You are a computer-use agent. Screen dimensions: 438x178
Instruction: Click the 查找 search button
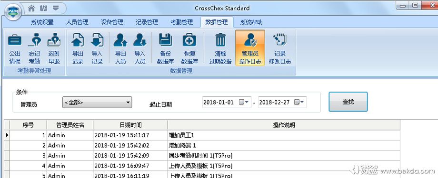click(x=348, y=102)
